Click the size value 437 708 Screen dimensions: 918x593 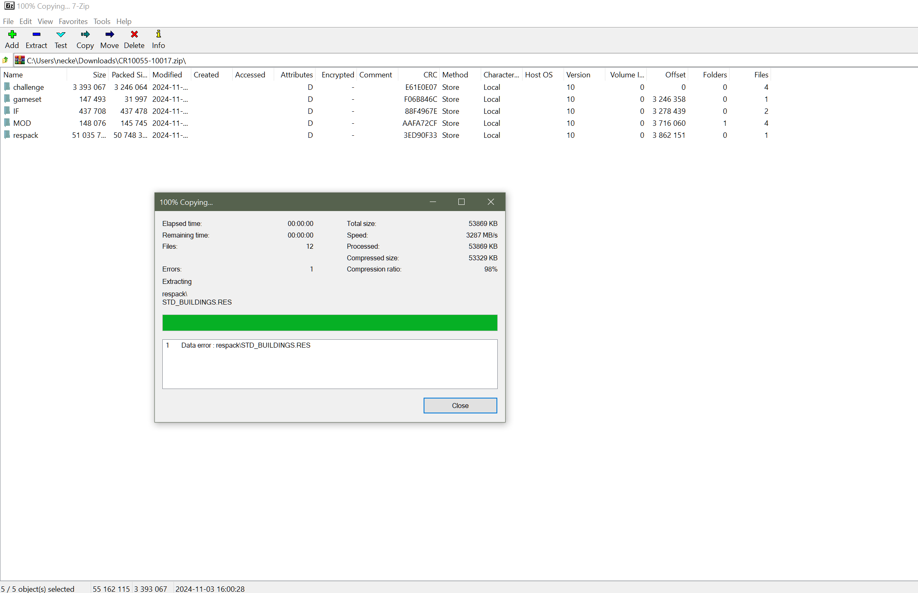[92, 111]
